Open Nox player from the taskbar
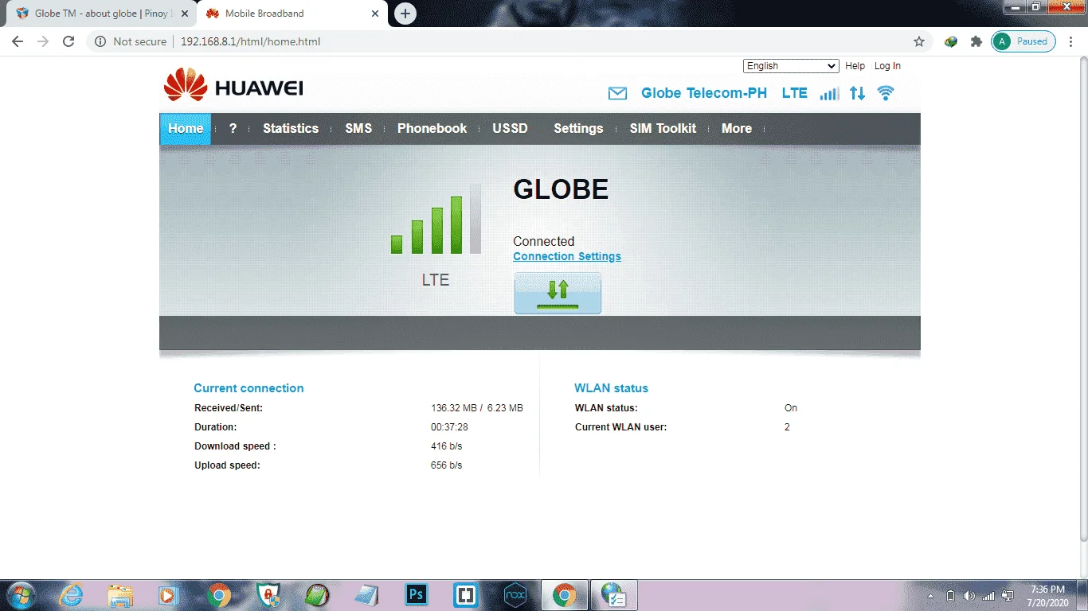The height and width of the screenshot is (611, 1088). click(515, 595)
